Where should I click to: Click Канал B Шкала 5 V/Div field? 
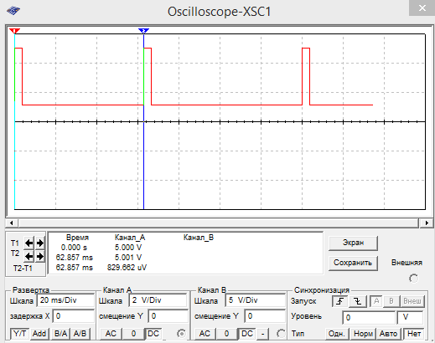(255, 300)
